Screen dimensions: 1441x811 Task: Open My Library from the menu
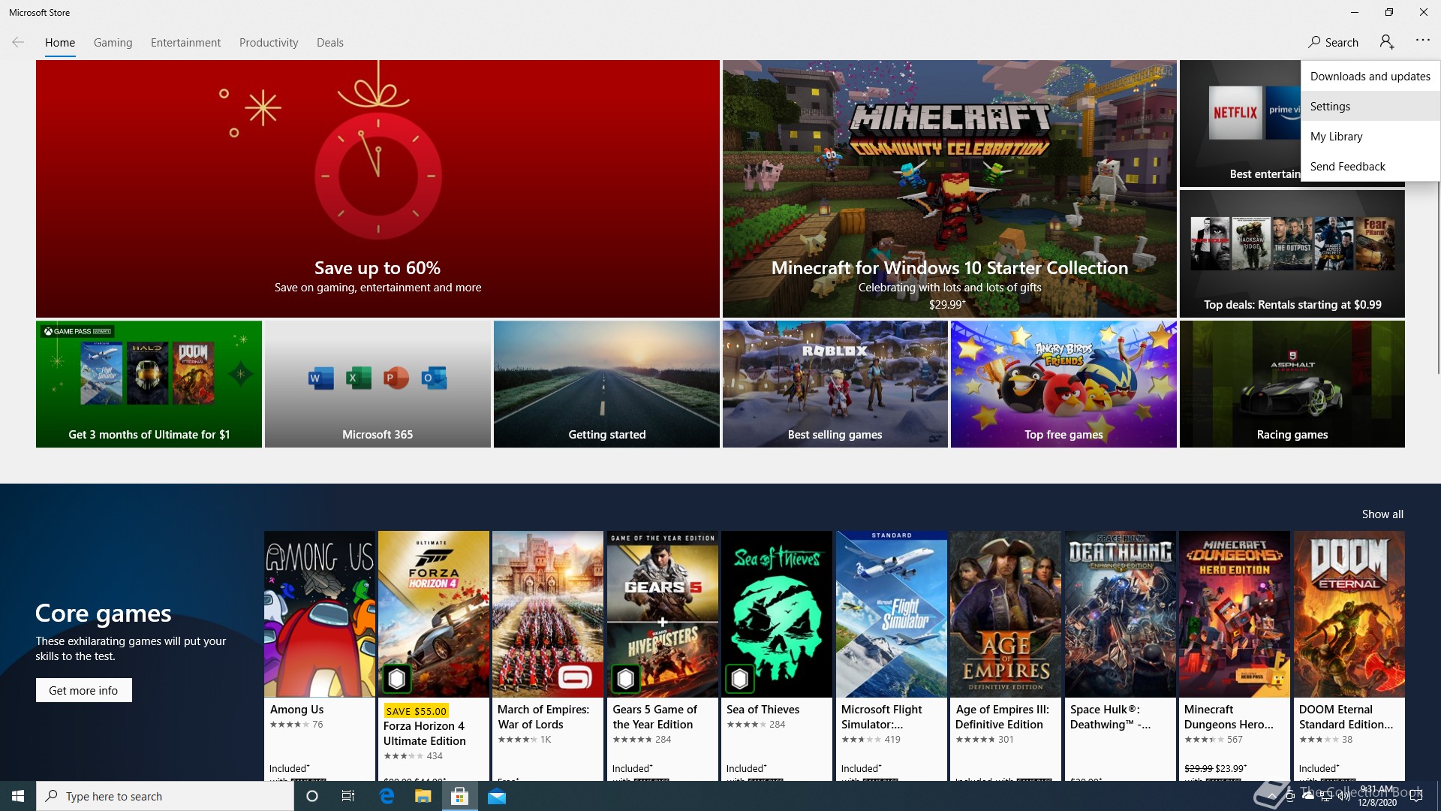1370,136
